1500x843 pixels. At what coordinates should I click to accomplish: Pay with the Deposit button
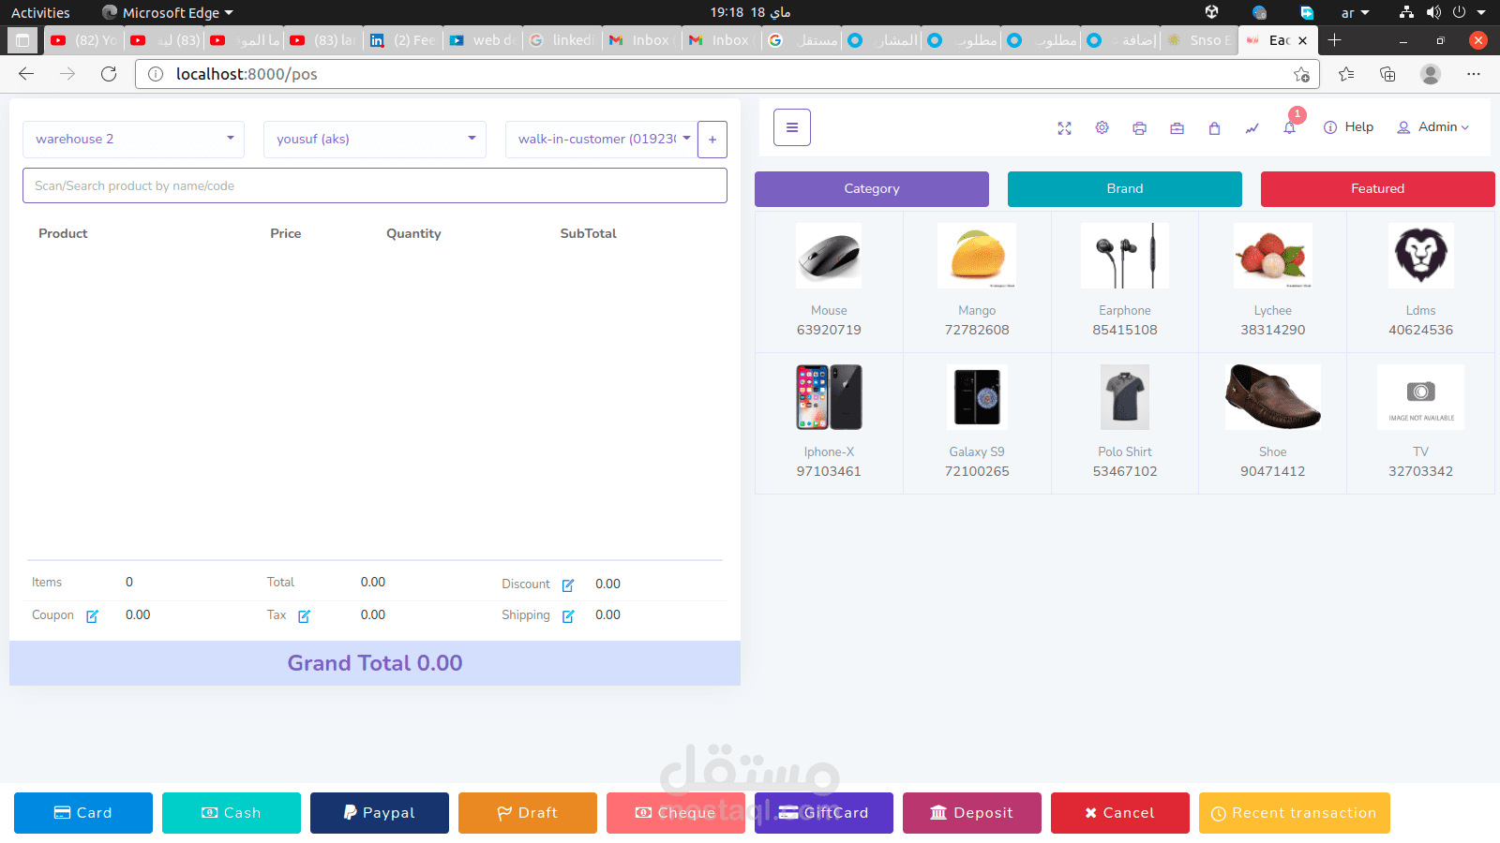972,813
